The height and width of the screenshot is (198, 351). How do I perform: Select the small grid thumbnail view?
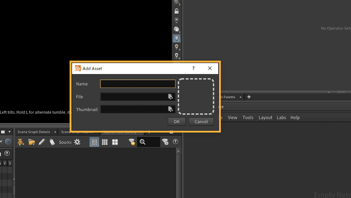(94, 142)
